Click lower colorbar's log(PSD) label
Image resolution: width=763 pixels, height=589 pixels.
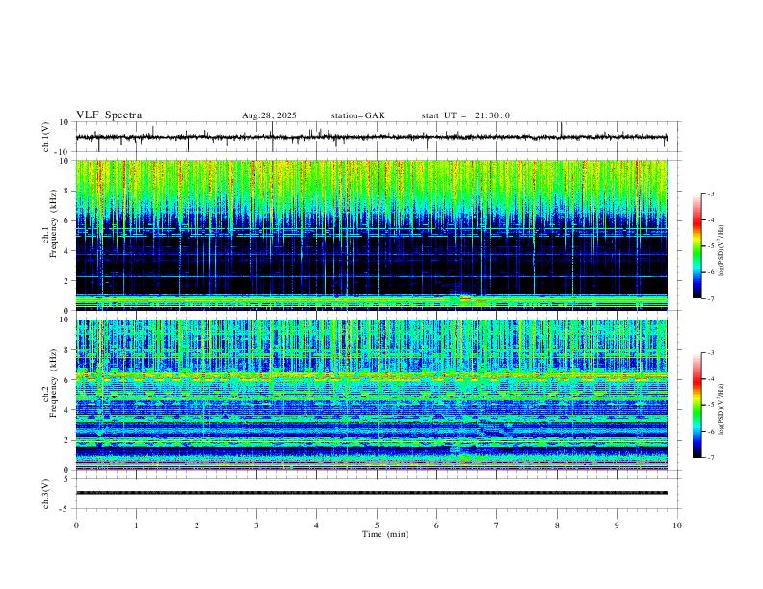(x=721, y=410)
